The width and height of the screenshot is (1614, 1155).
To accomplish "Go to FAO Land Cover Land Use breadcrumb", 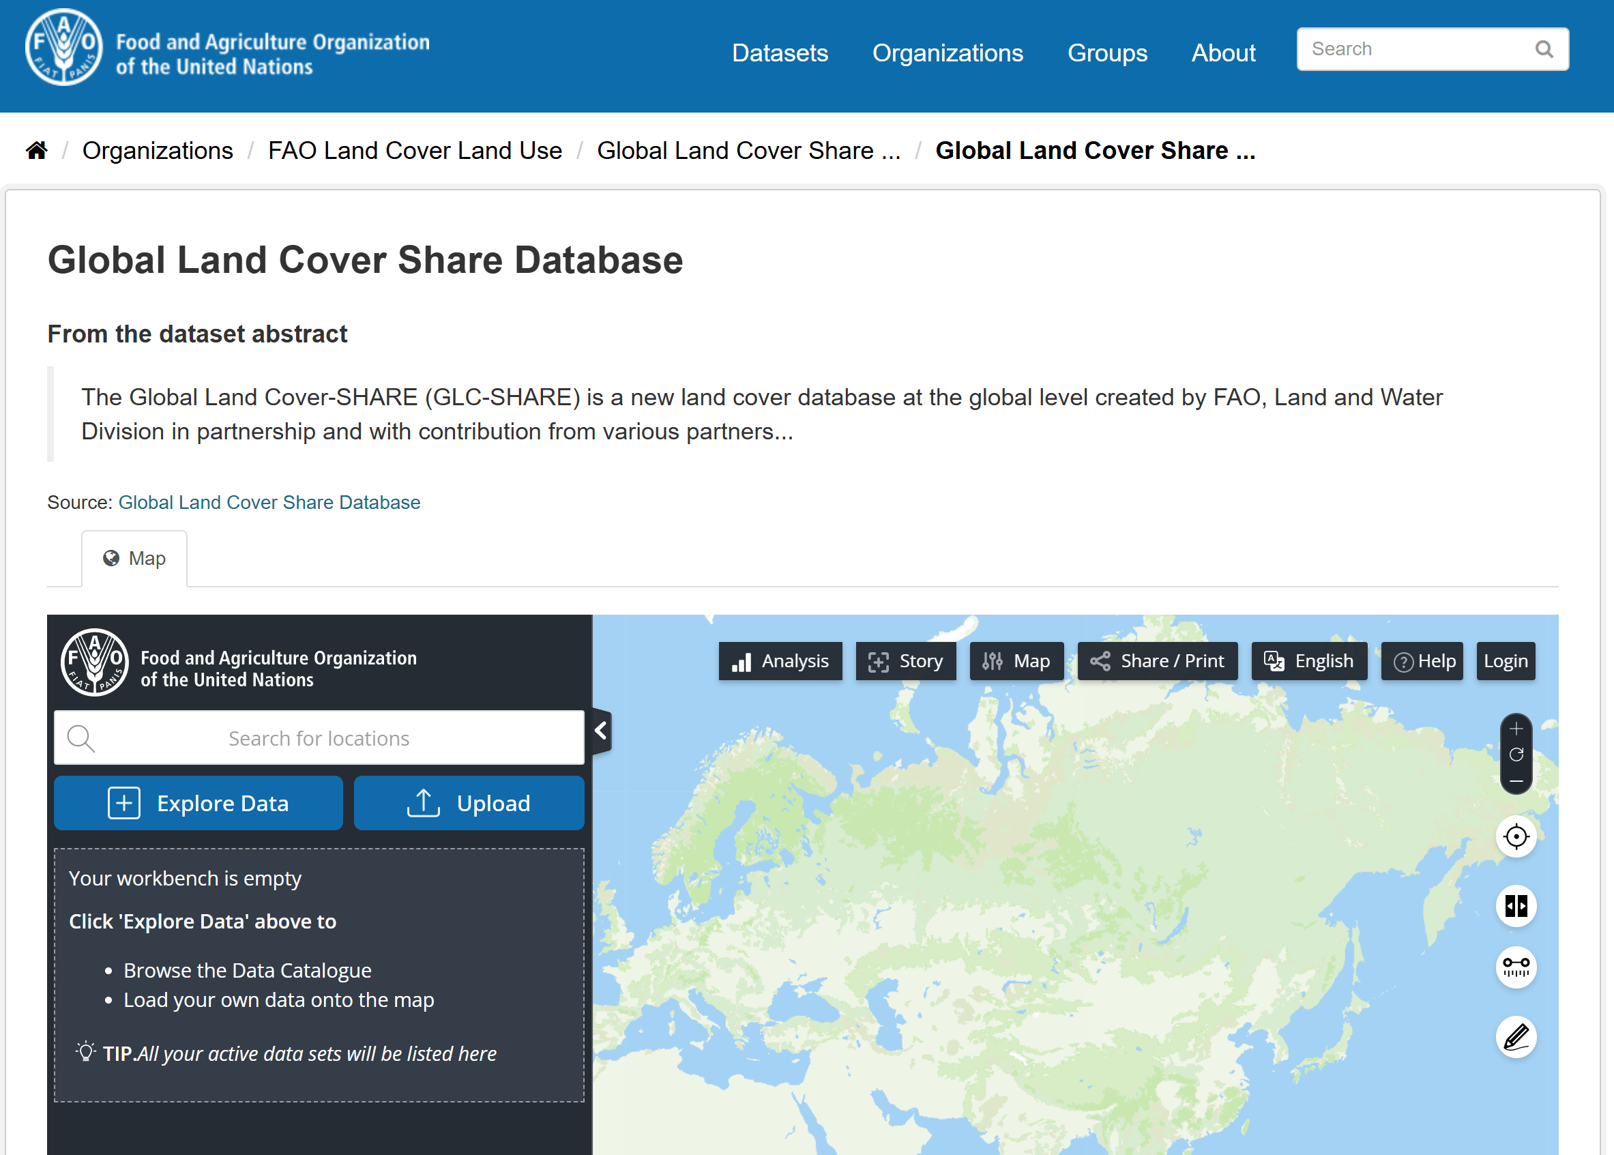I will 415,151.
